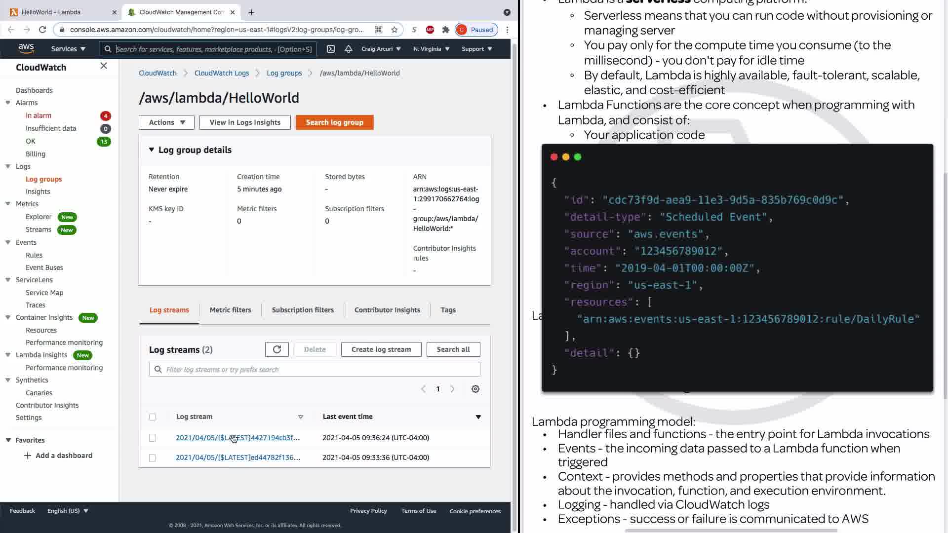Refresh the log streams list
This screenshot has width=948, height=533.
click(x=276, y=349)
